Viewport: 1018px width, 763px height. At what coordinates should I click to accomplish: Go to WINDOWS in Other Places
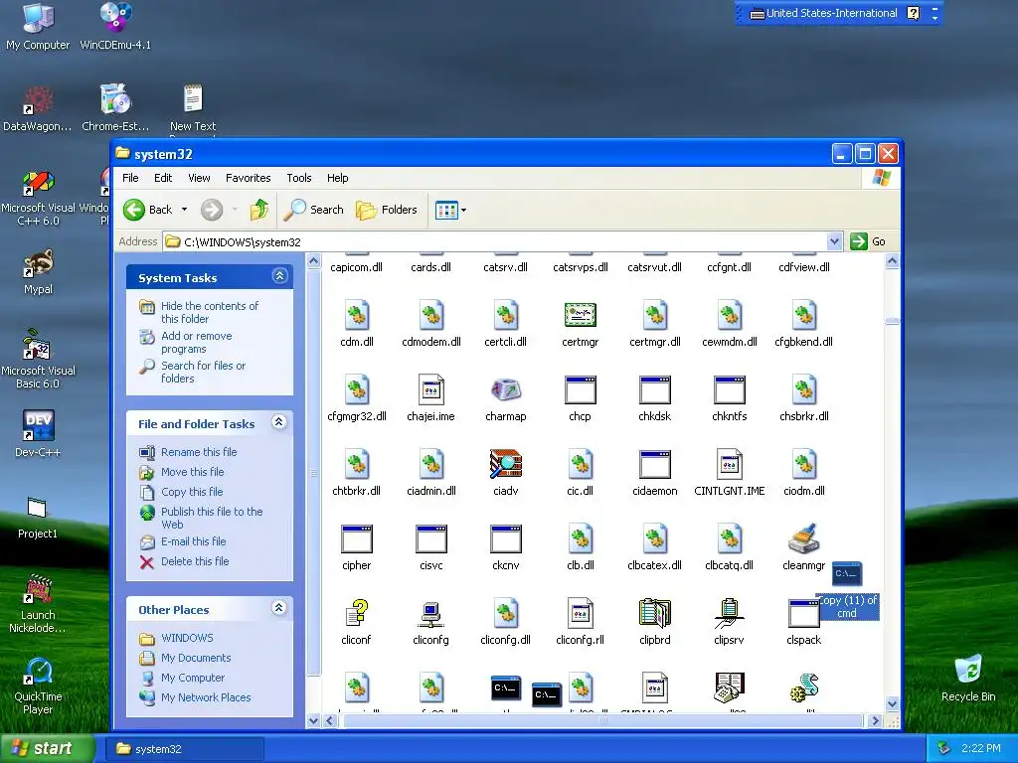click(x=187, y=638)
